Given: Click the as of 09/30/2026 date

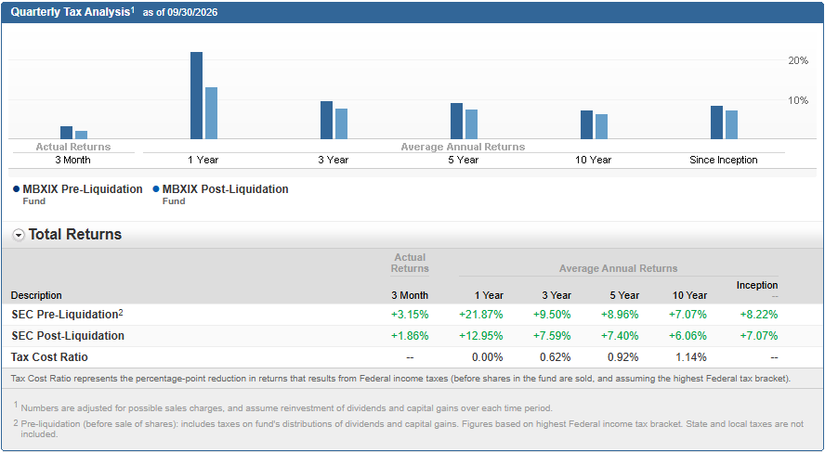Looking at the screenshot, I should pos(180,13).
